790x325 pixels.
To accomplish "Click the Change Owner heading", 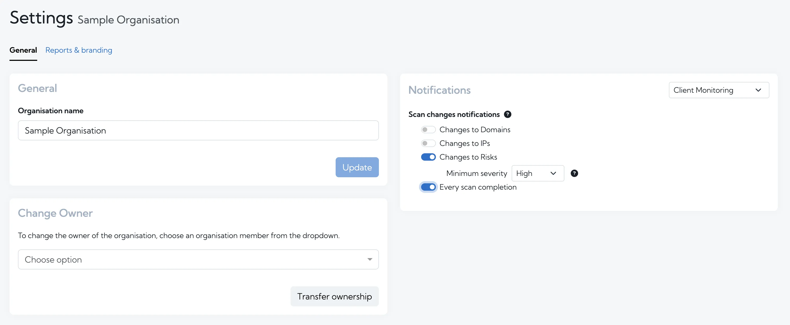I will 55,213.
